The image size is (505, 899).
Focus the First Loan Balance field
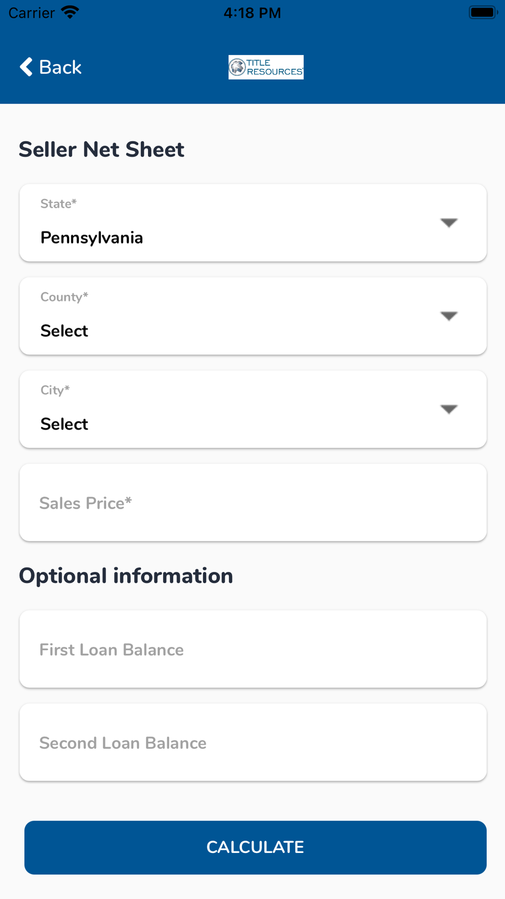pyautogui.click(x=253, y=649)
